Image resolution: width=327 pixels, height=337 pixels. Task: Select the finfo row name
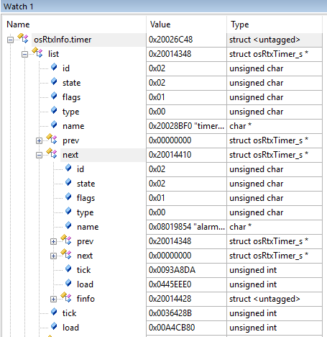86,299
